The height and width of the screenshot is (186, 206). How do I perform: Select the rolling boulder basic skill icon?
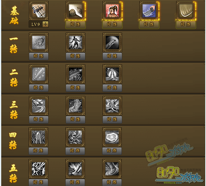pyautogui.click(x=75, y=11)
